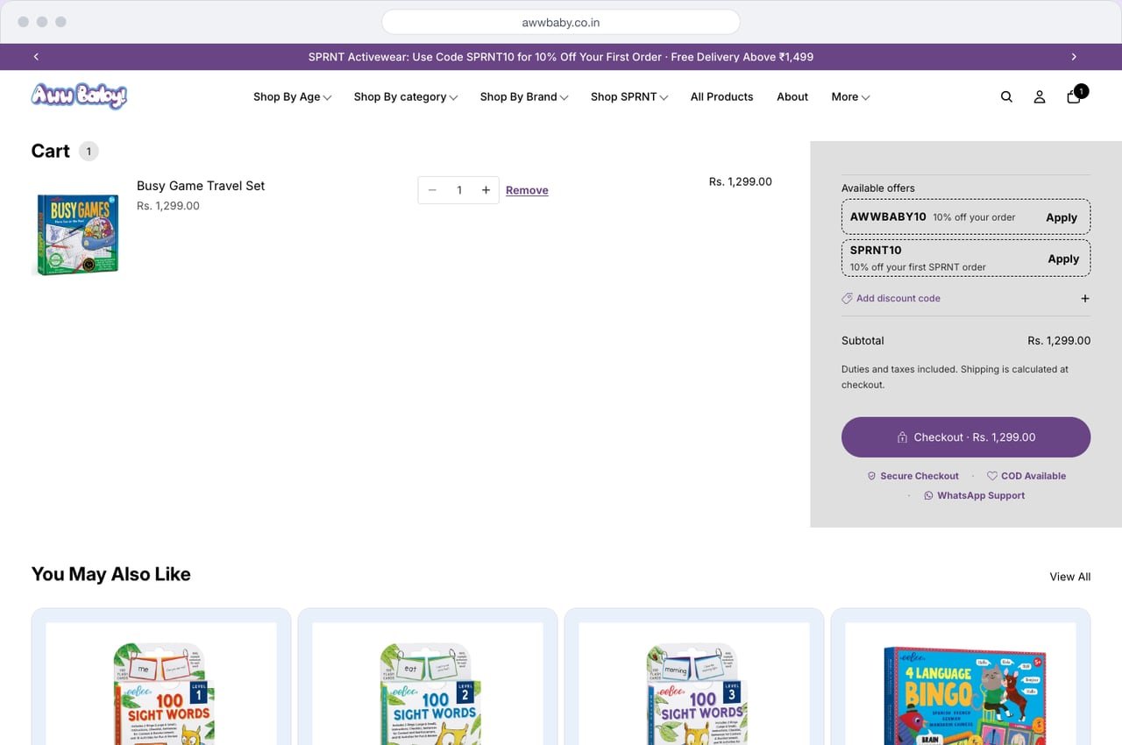
Task: Go to previous announcement with left arrow
Action: pos(36,57)
